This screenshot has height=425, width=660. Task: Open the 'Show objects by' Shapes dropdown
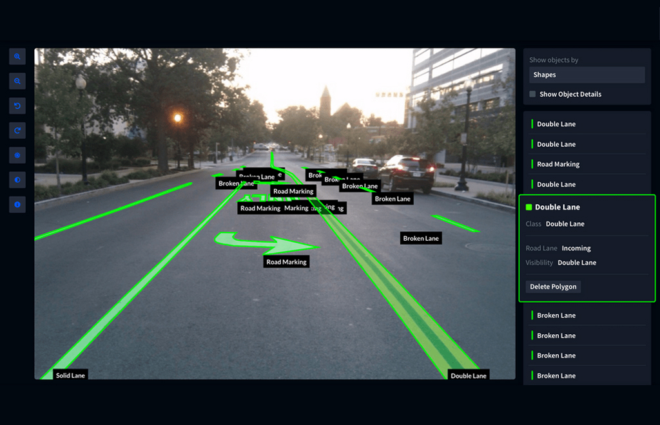(x=587, y=75)
